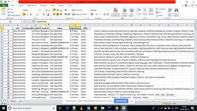The width and height of the screenshot is (197, 111).
Task: Open Microsoft Edge from taskbar
Action: pyautogui.click(x=67, y=108)
